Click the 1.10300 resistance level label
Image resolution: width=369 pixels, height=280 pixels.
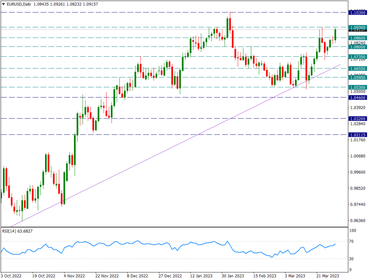[x=357, y=13]
